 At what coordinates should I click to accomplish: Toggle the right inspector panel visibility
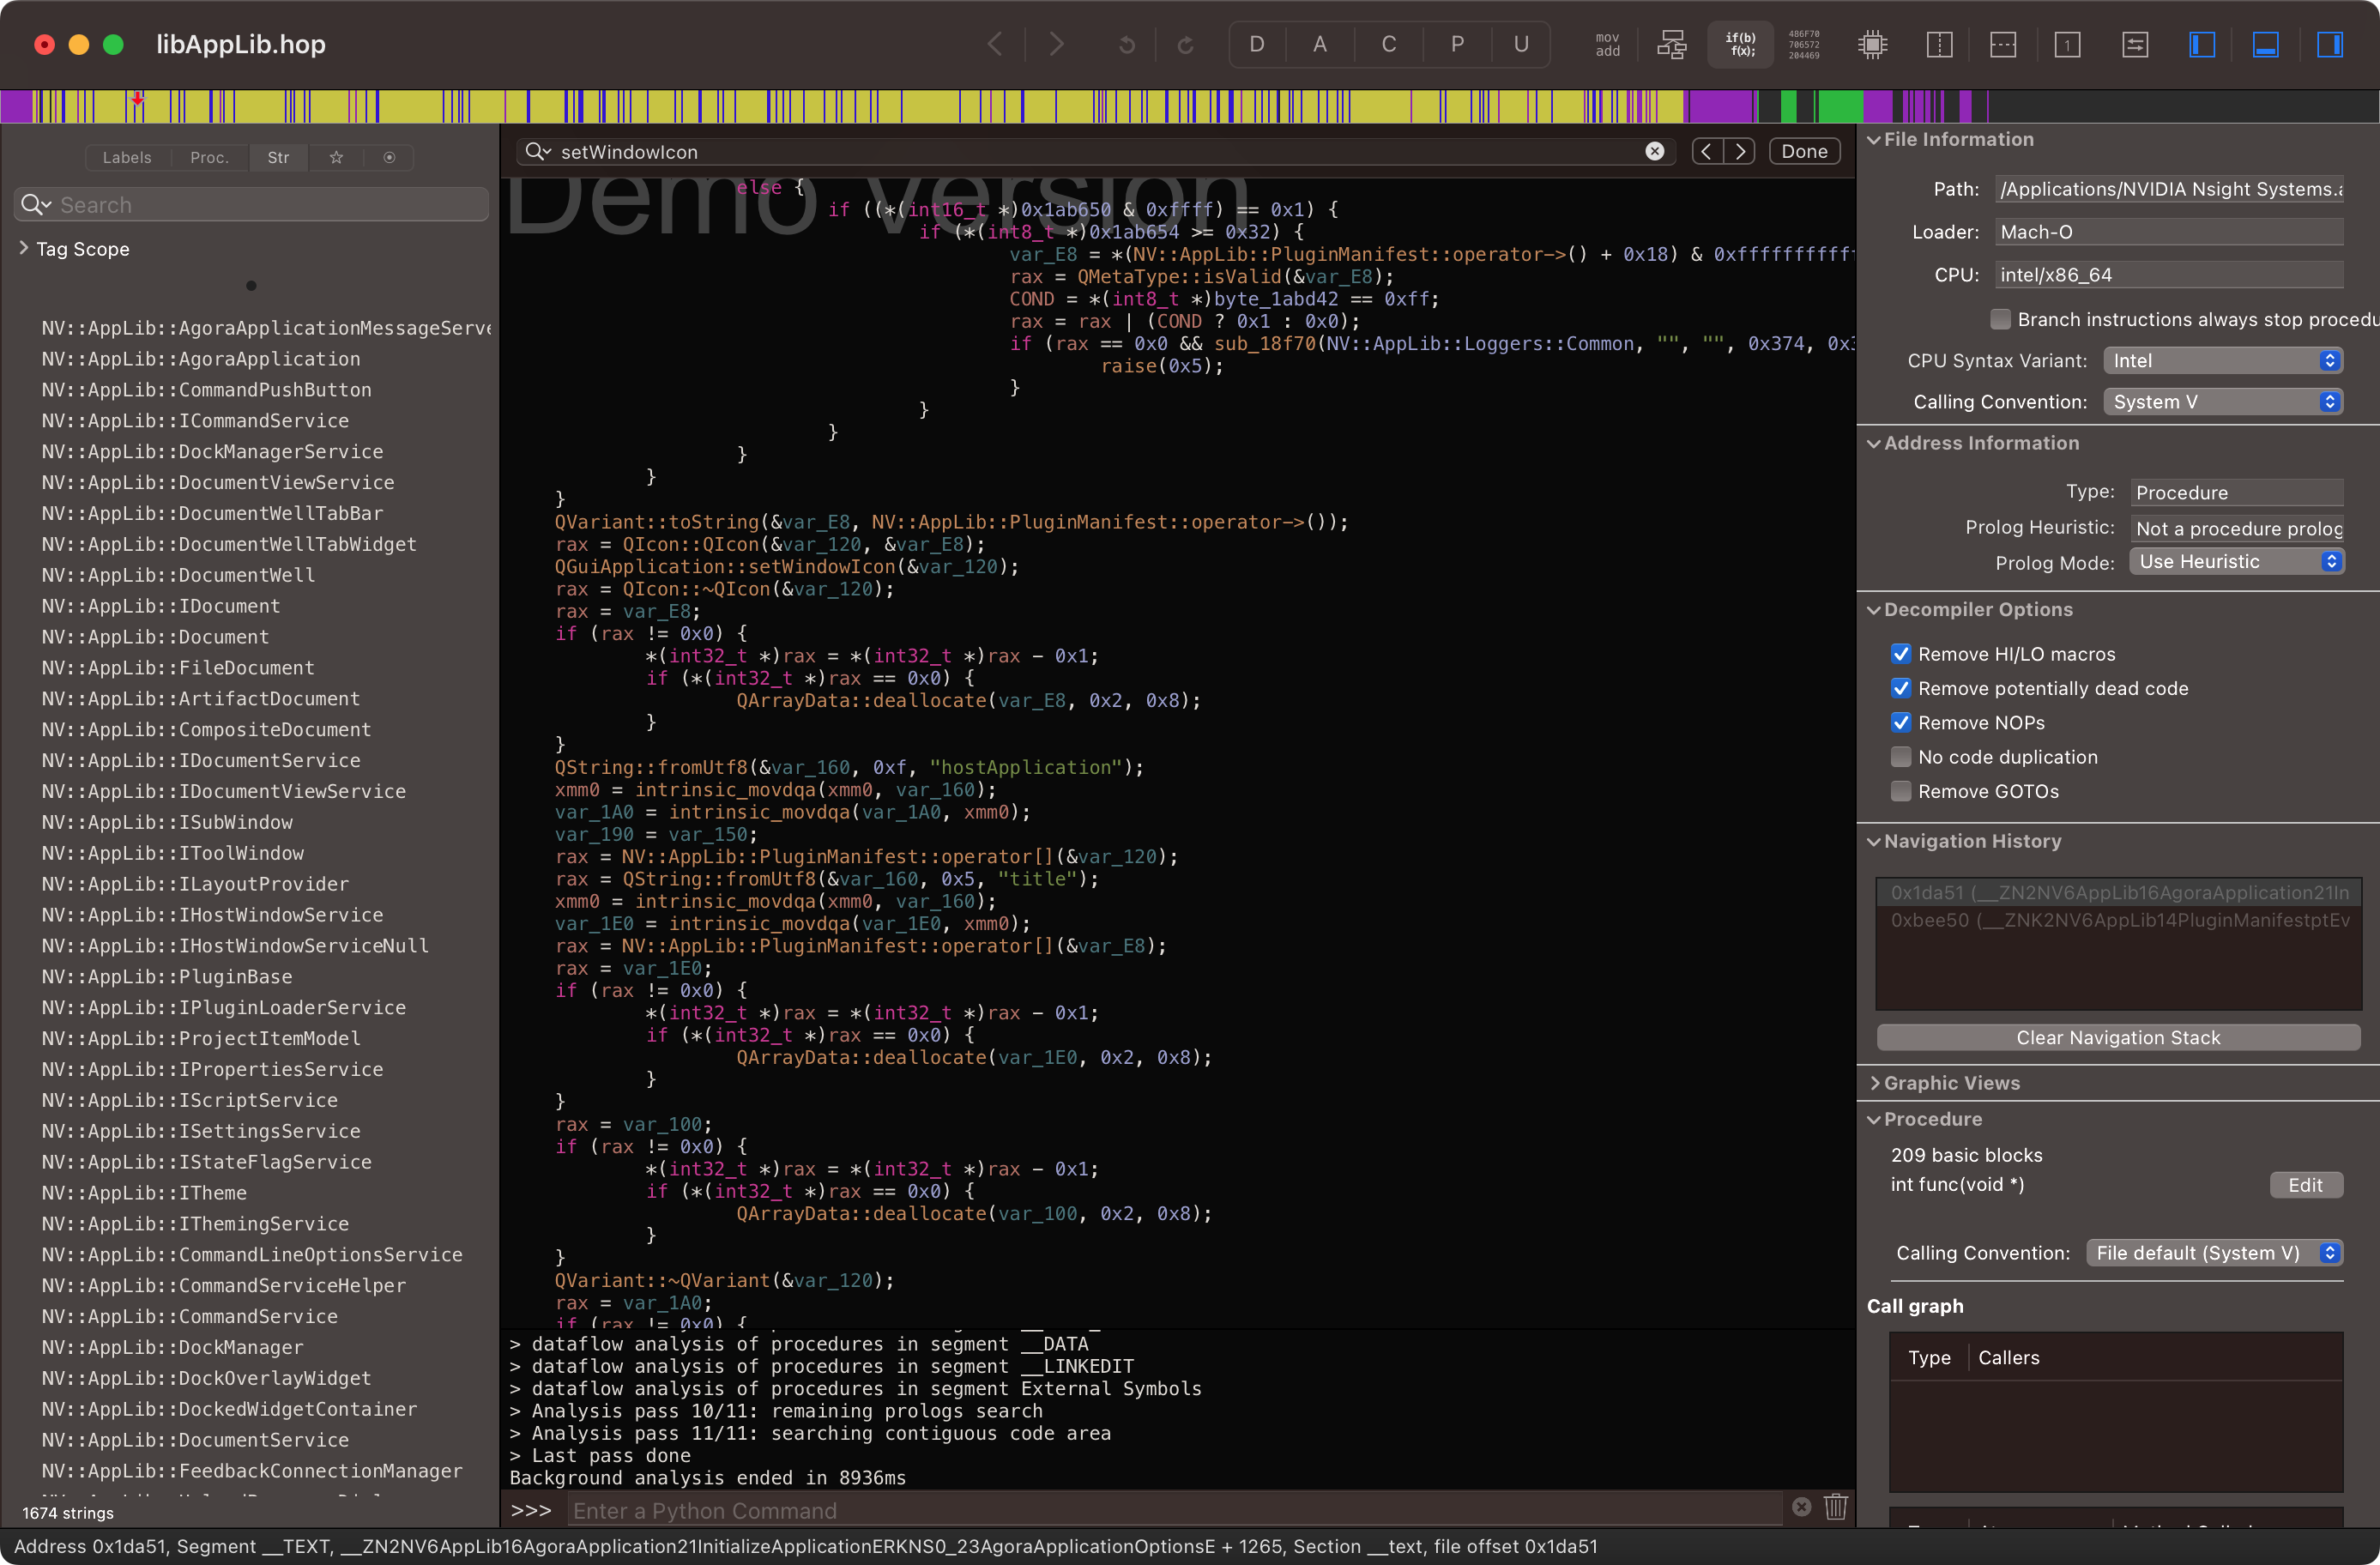[x=2330, y=44]
